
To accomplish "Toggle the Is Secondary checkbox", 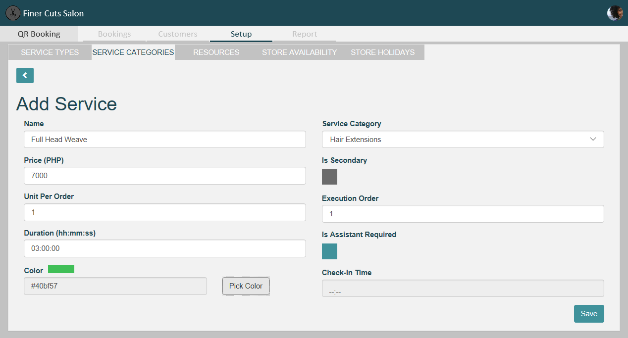I will click(329, 177).
